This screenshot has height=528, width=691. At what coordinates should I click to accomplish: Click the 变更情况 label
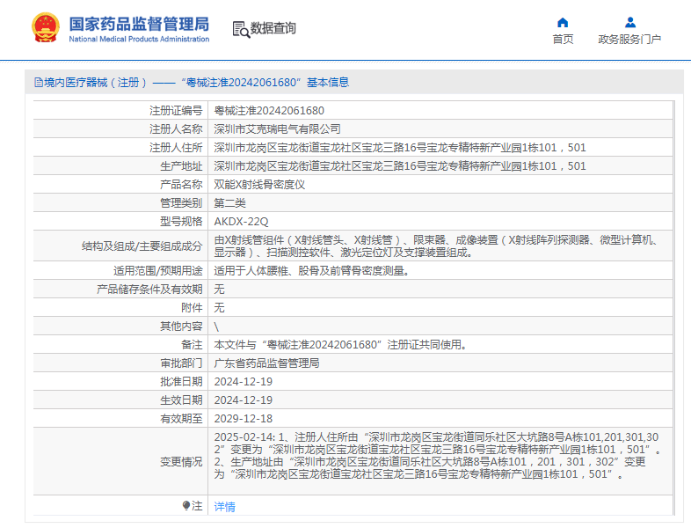click(x=181, y=462)
